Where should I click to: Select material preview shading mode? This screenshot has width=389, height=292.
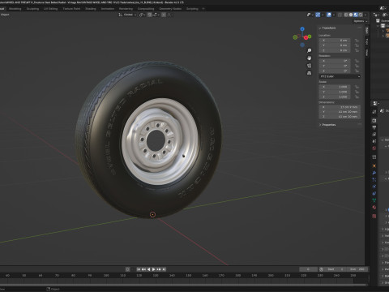point(356,15)
